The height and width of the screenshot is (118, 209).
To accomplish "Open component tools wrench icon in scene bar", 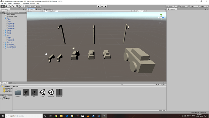I will [x=131, y=11].
